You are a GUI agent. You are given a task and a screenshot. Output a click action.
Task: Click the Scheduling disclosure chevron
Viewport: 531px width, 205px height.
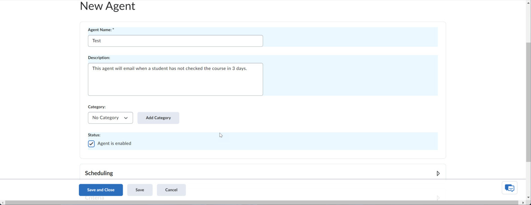(x=438, y=173)
